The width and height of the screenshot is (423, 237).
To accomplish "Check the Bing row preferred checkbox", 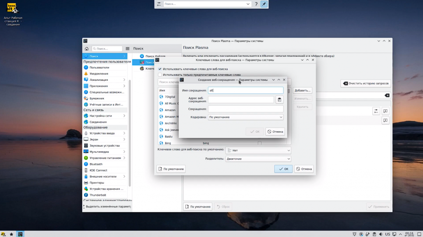I will tap(259, 143).
